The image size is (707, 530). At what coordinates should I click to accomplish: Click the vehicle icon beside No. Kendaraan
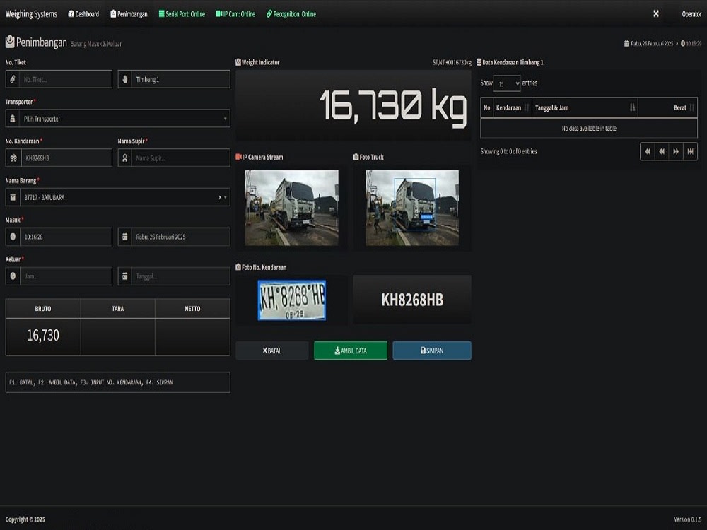13,158
